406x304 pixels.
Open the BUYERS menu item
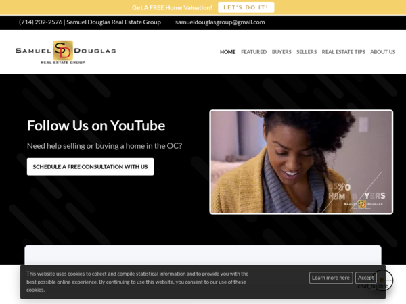pos(281,52)
